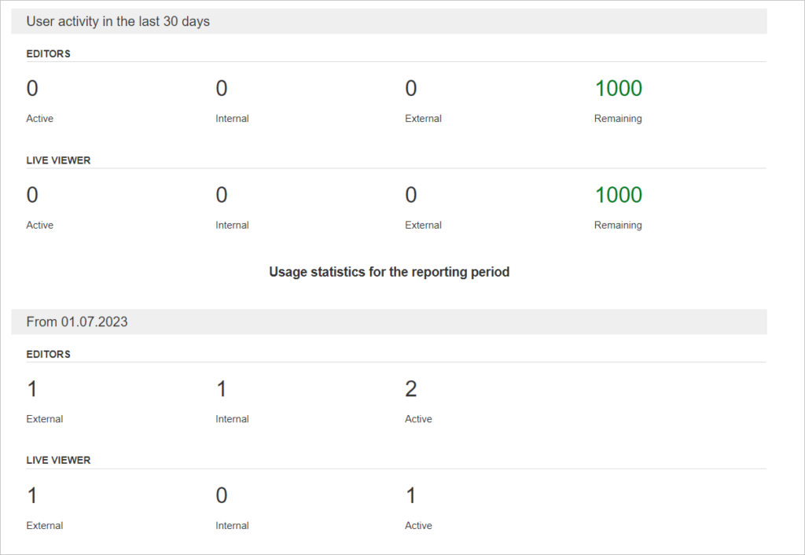The height and width of the screenshot is (555, 805).
Task: Click the Active editors value 2 in reporting period
Action: pyautogui.click(x=410, y=388)
